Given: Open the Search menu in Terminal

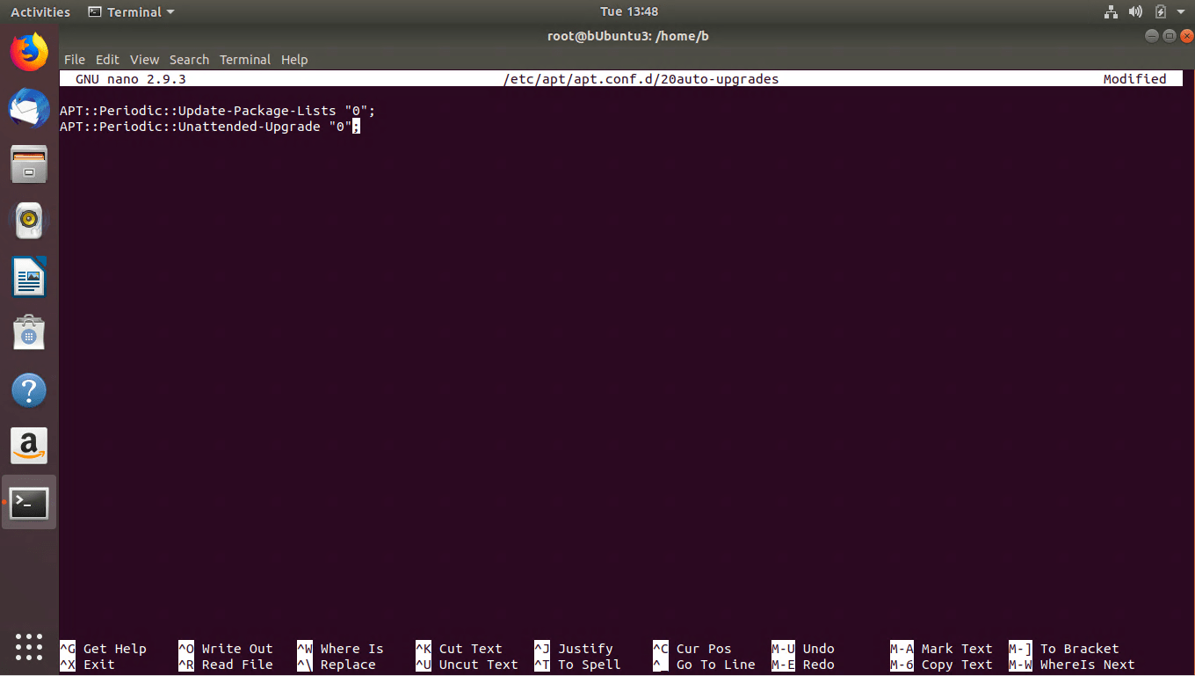Looking at the screenshot, I should (x=189, y=59).
